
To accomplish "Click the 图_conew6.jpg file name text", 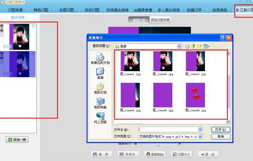I will tap(196, 110).
